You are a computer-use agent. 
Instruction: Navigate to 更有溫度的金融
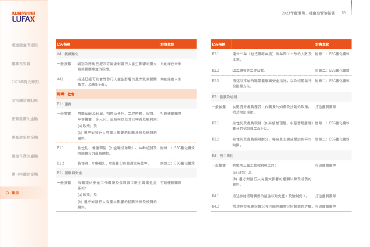[25, 119]
